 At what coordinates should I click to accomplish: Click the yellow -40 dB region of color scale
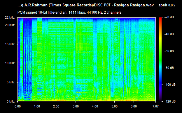pos(160,34)
